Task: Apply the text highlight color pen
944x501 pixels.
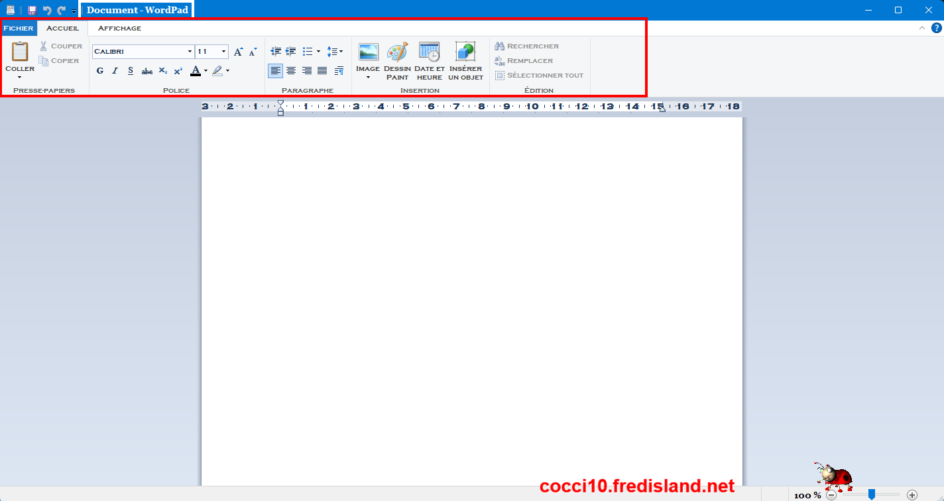Action: [217, 71]
